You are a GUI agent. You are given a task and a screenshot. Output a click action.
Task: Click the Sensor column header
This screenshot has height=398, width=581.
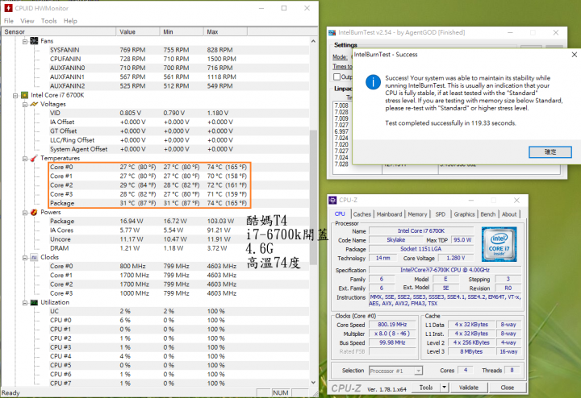(59, 31)
